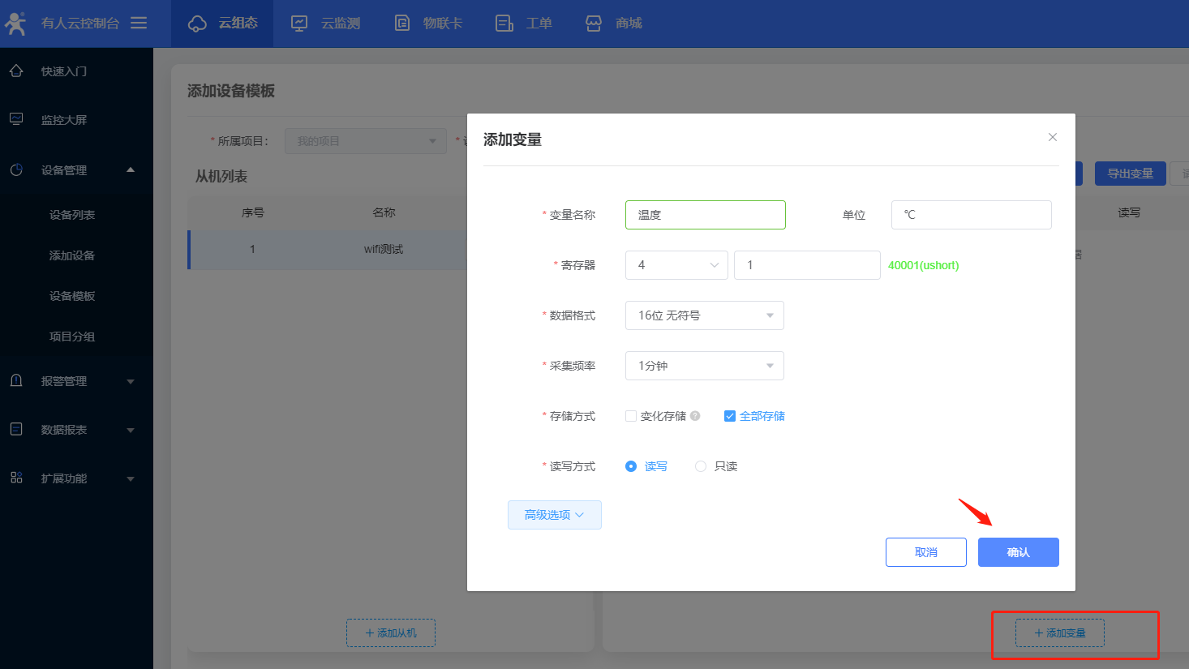Open the 数据格式 dropdown showing 16位 无符号
This screenshot has height=669, width=1189.
coord(704,315)
